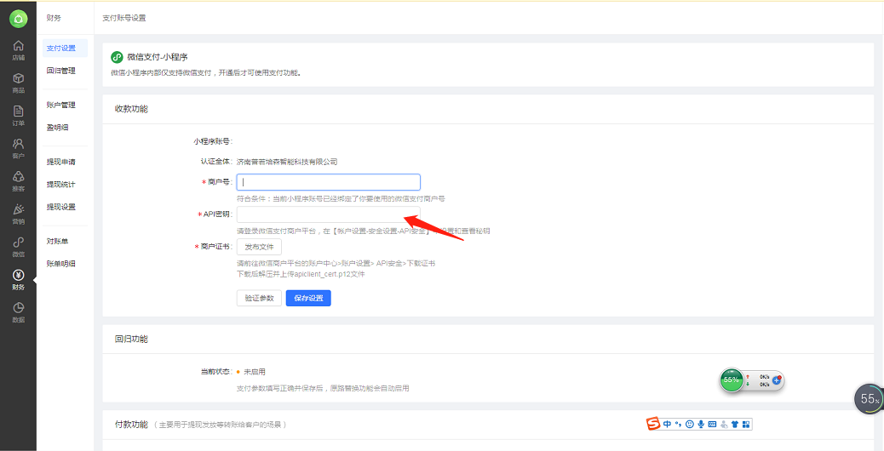The width and height of the screenshot is (884, 451).
Task: Click the blue 保存设置 button
Action: coord(308,298)
